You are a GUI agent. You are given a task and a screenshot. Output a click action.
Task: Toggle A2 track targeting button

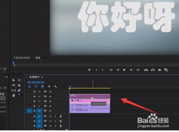[39, 121]
